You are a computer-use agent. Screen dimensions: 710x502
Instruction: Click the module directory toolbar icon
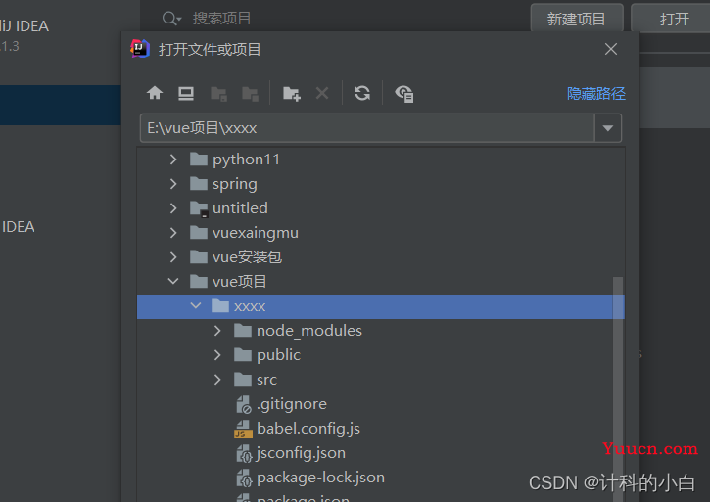(x=250, y=94)
